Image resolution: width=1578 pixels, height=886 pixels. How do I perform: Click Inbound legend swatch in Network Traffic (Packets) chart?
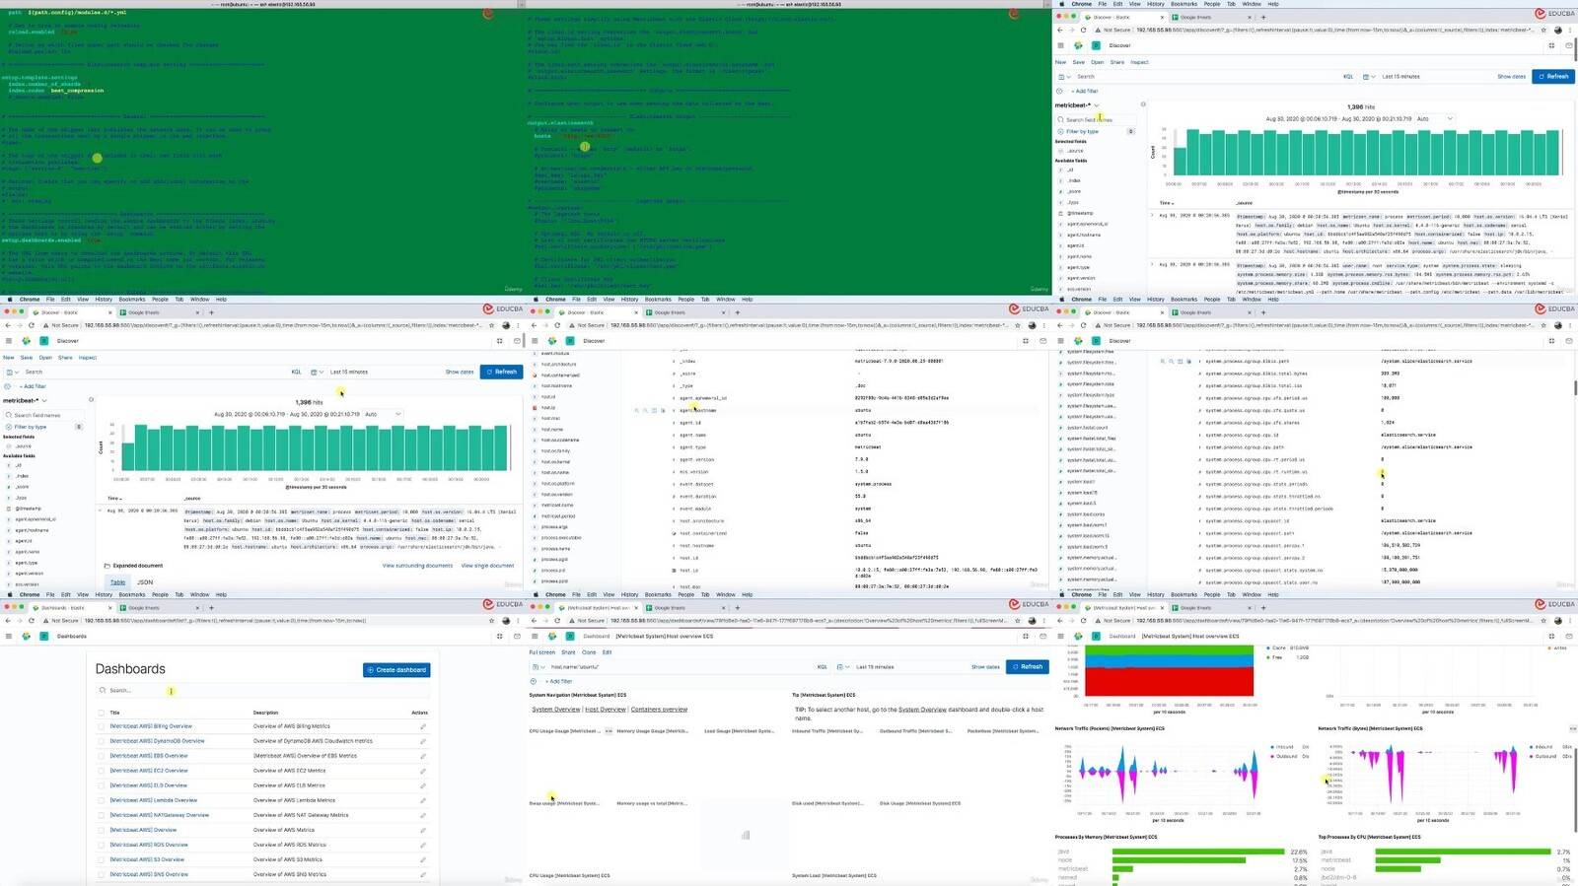tap(1273, 747)
